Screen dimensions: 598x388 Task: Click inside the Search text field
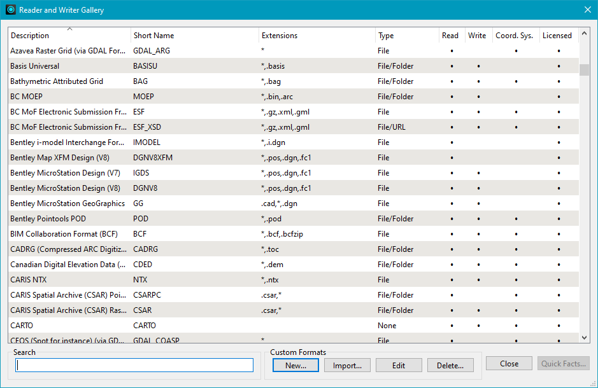134,365
